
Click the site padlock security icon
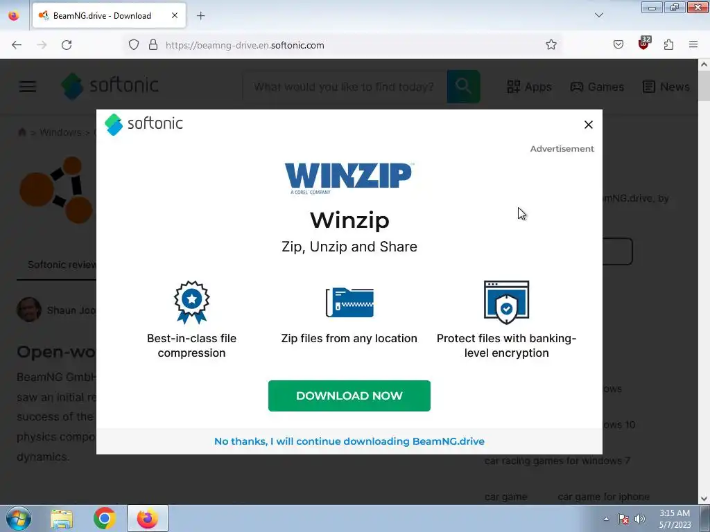pyautogui.click(x=153, y=45)
